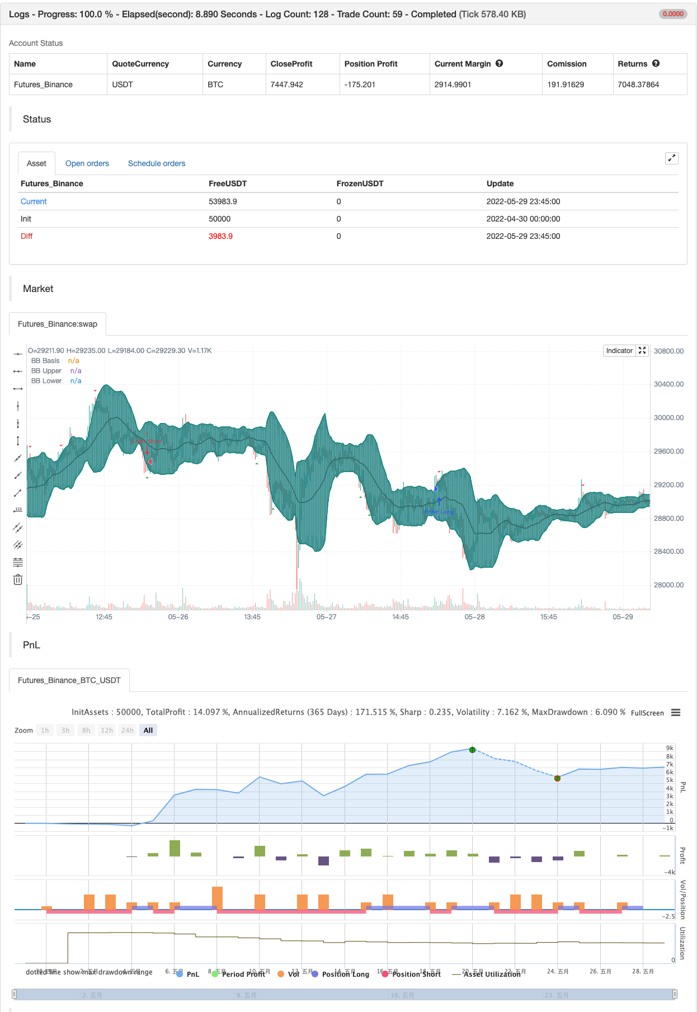Image resolution: width=697 pixels, height=1012 pixels.
Task: Select the Fibonacci lines tool
Action: (18, 562)
